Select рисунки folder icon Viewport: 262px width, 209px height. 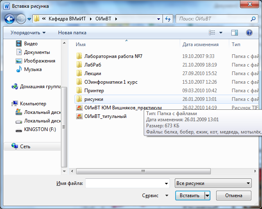point(79,99)
